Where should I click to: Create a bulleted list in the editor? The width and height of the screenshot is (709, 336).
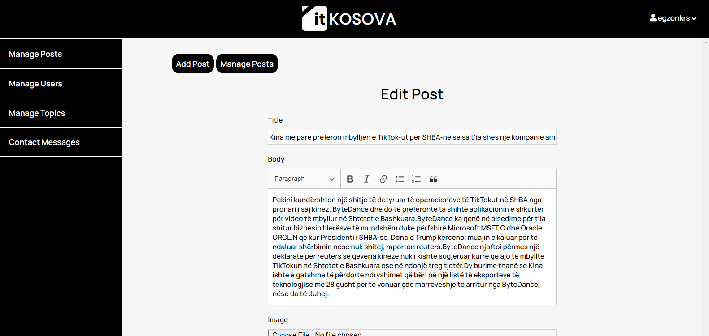click(400, 179)
